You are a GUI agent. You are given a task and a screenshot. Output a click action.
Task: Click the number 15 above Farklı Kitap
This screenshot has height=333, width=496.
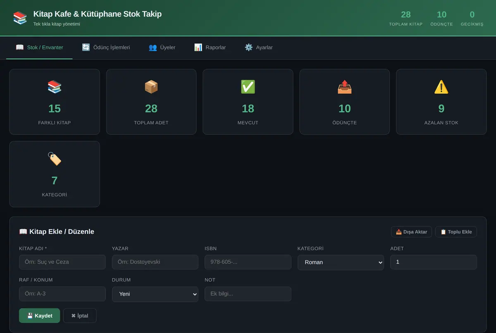[55, 109]
